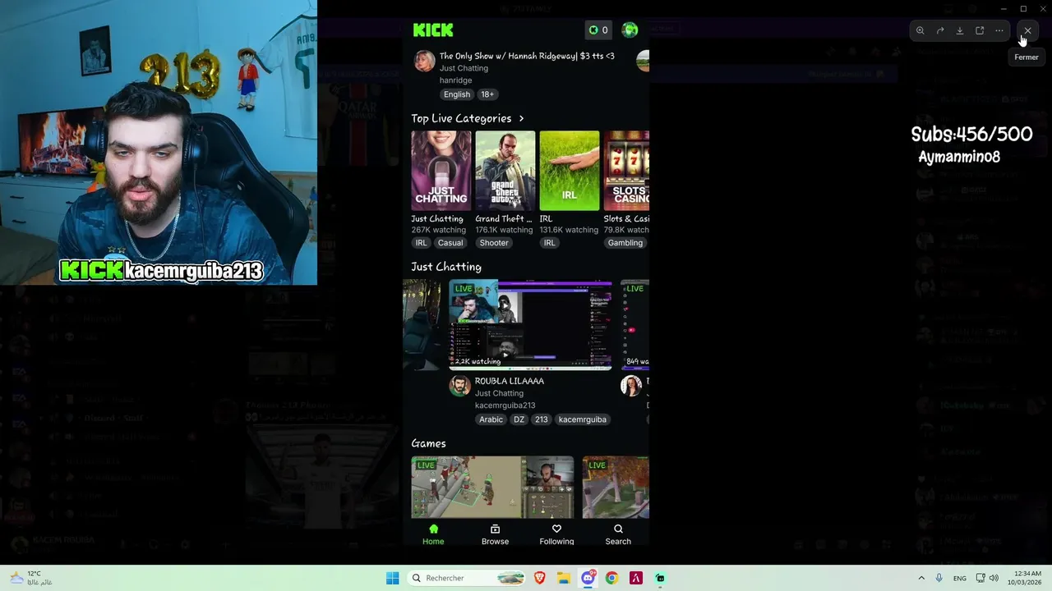Viewport: 1052px width, 591px height.
Task: Select the English tag
Action: click(457, 94)
